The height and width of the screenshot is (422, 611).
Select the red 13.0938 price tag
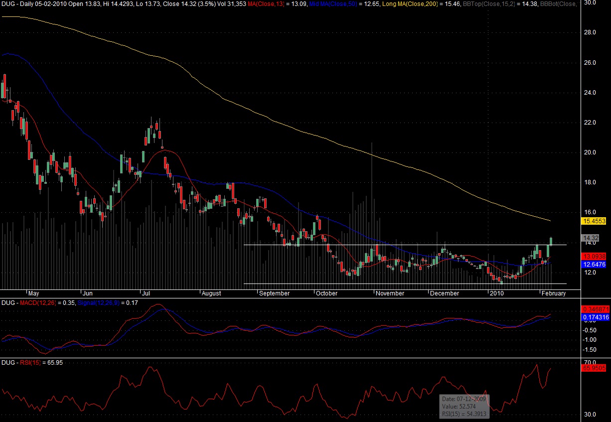click(x=594, y=256)
